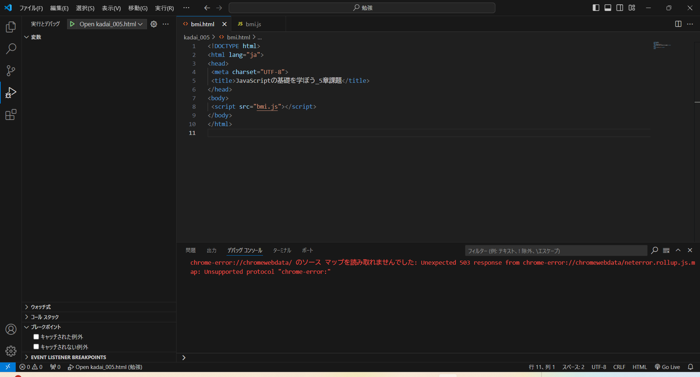This screenshot has height=377, width=700.
Task: Open the Run and Debug view icon
Action: coord(11,93)
